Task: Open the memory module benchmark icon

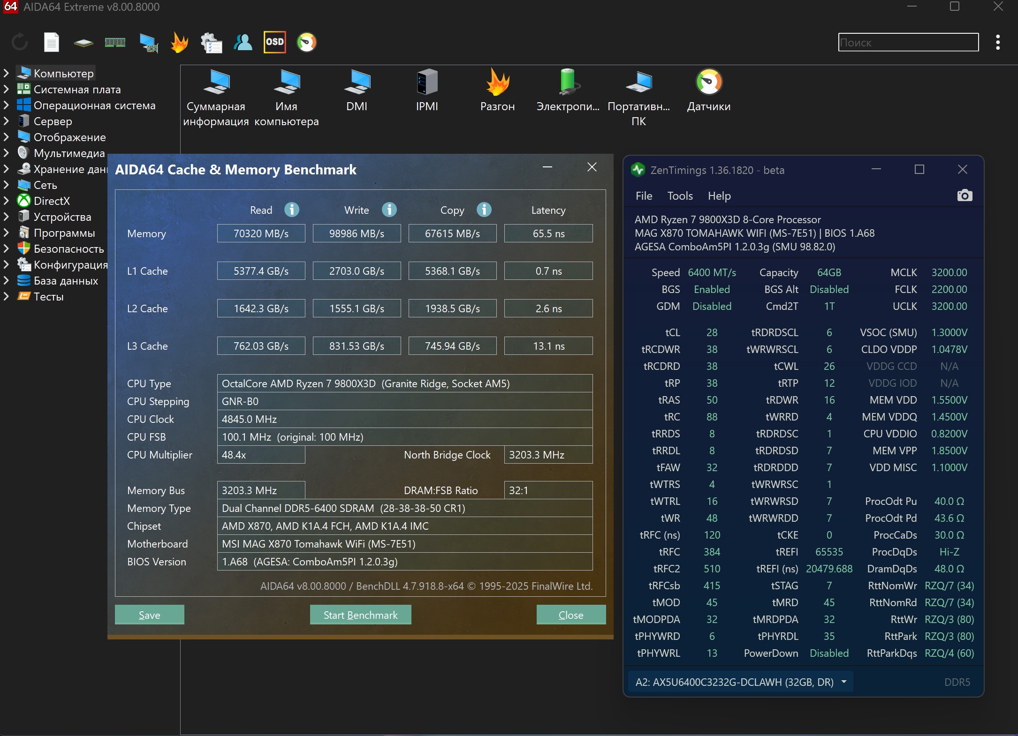Action: tap(115, 42)
